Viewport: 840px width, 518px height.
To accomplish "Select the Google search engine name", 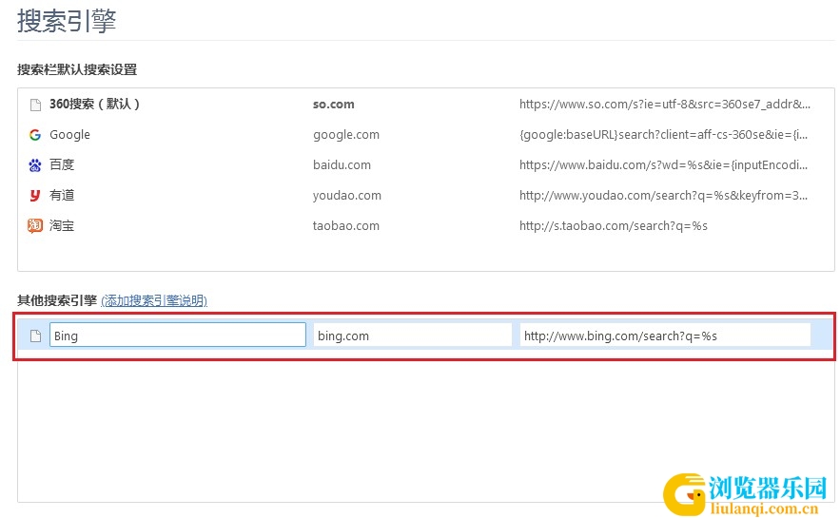I will pos(69,135).
